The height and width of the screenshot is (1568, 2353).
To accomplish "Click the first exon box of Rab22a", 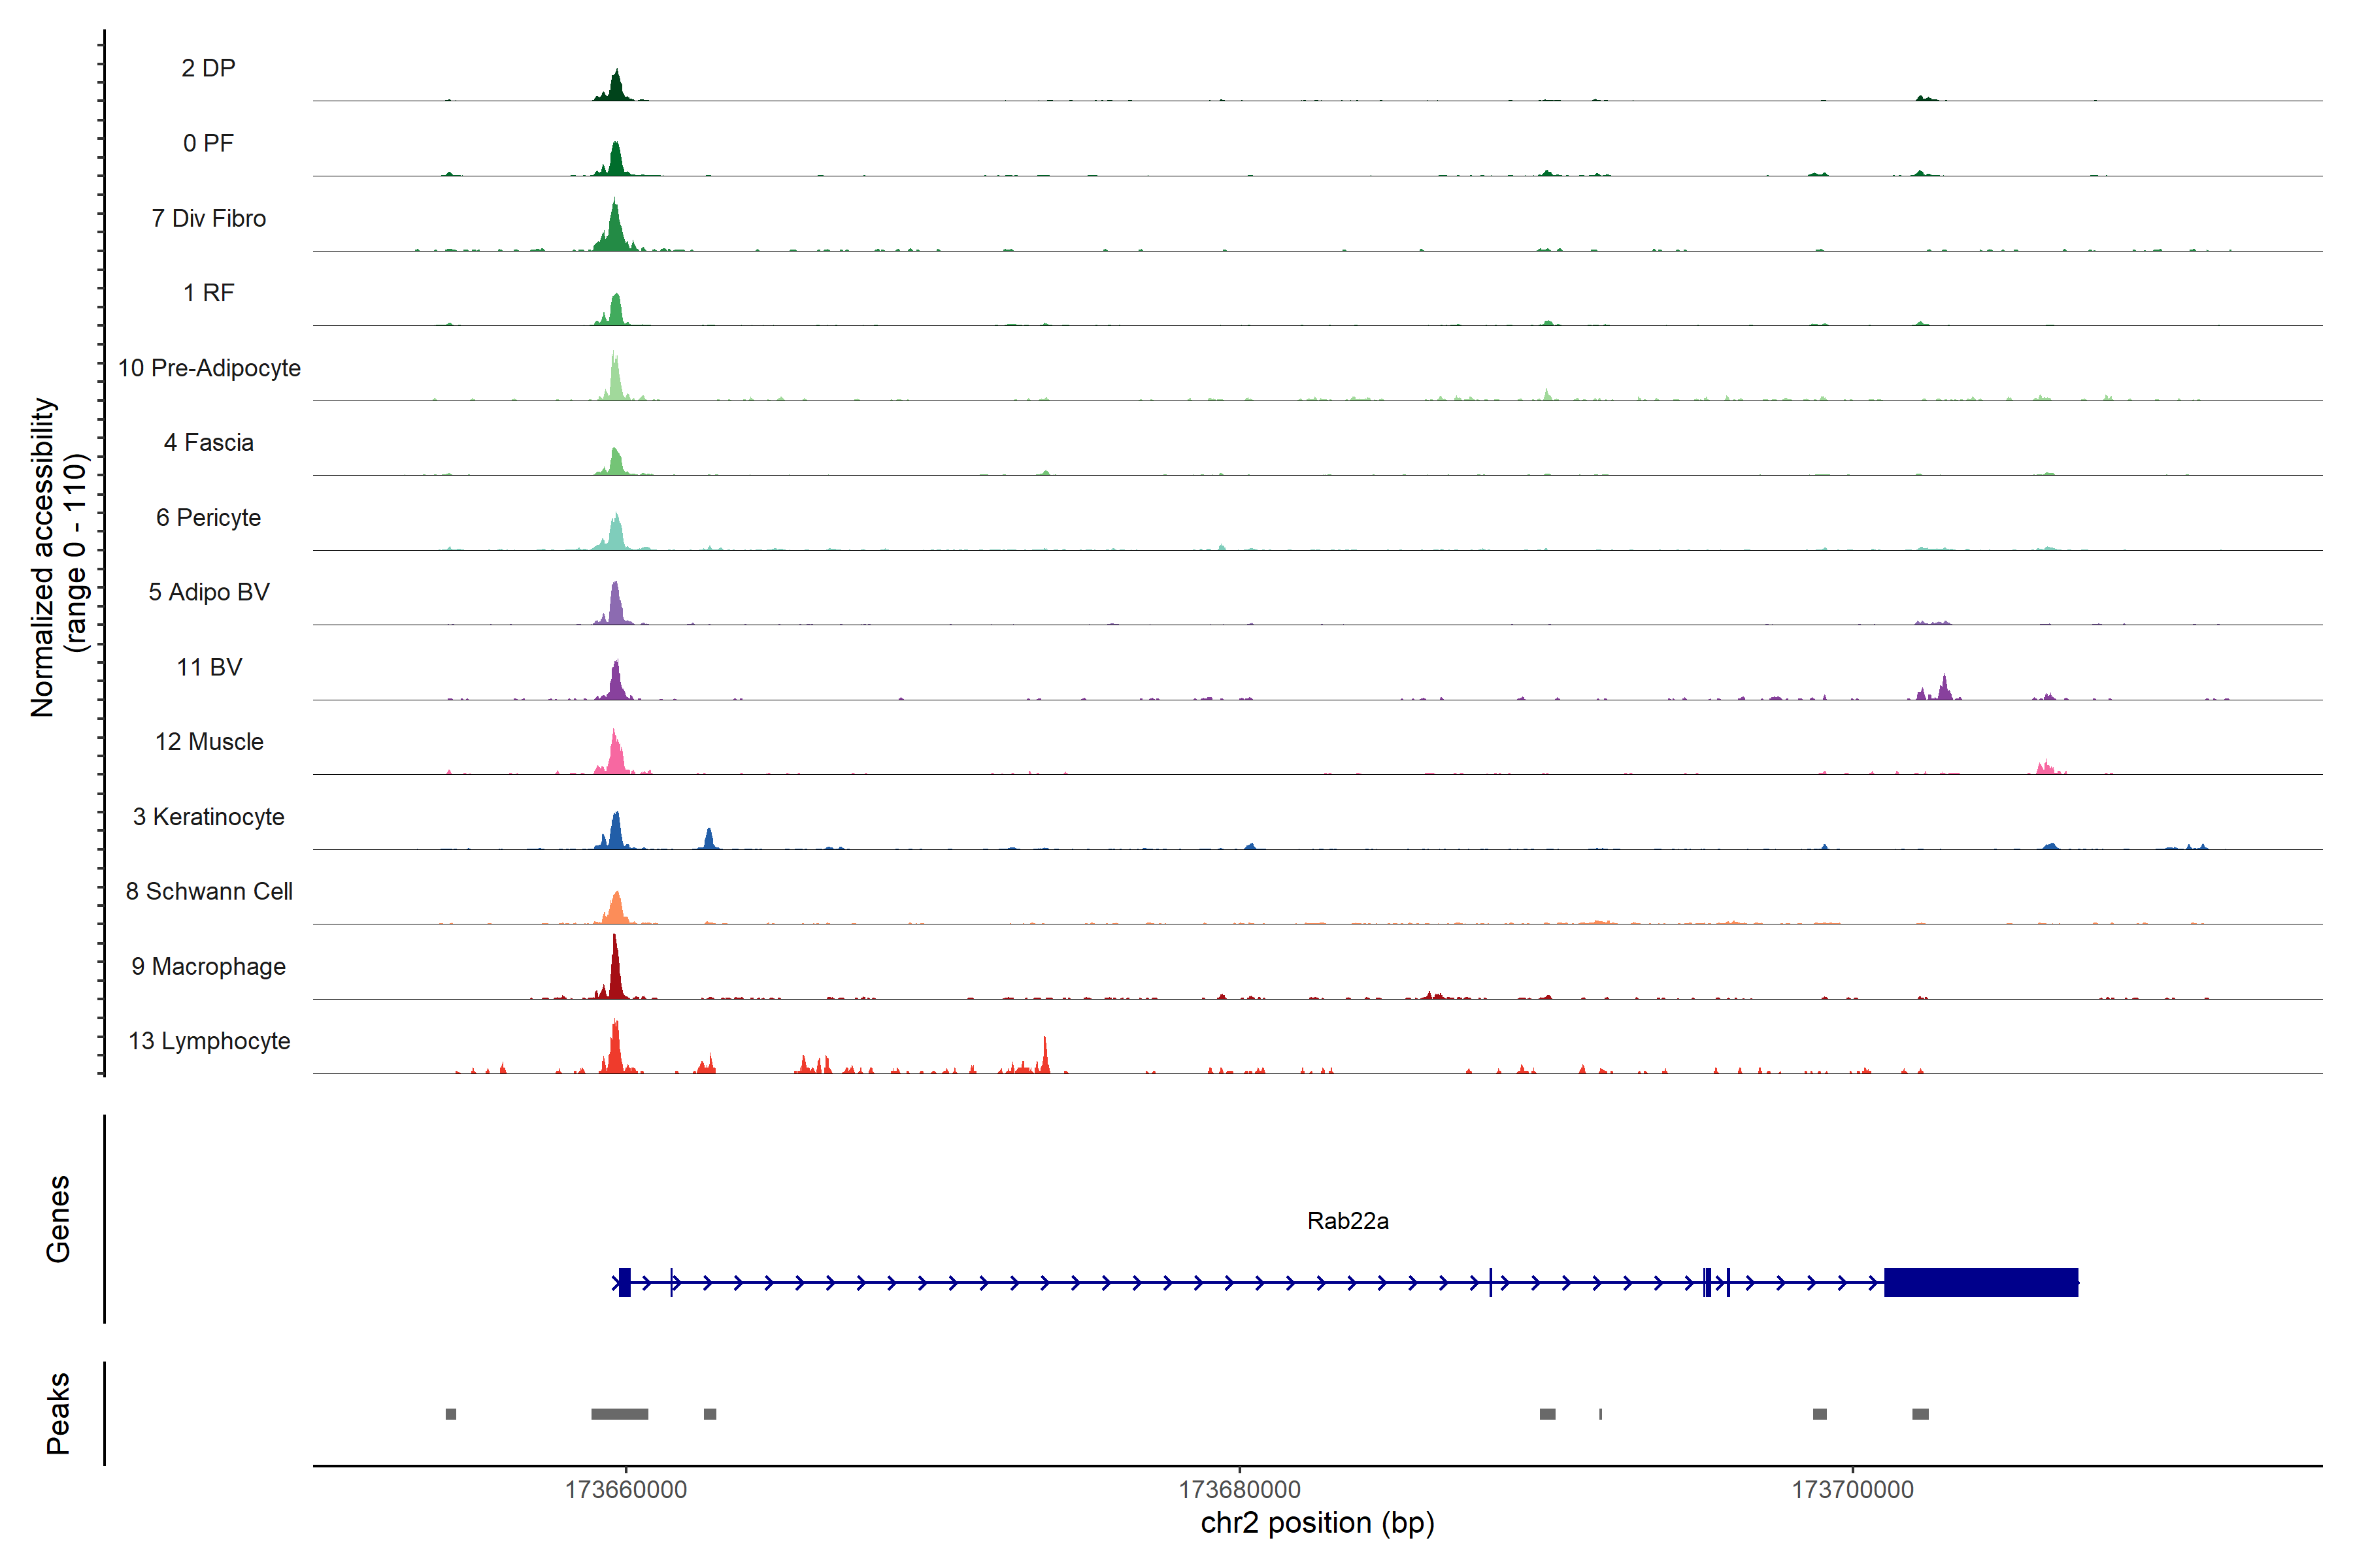I will [x=624, y=1282].
